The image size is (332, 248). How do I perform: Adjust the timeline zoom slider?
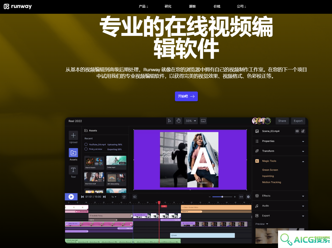point(222,197)
